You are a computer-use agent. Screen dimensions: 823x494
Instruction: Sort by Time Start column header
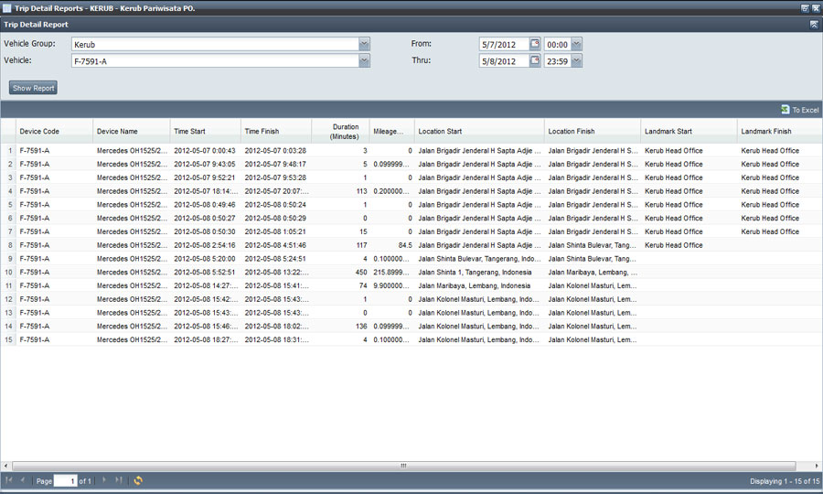click(189, 131)
